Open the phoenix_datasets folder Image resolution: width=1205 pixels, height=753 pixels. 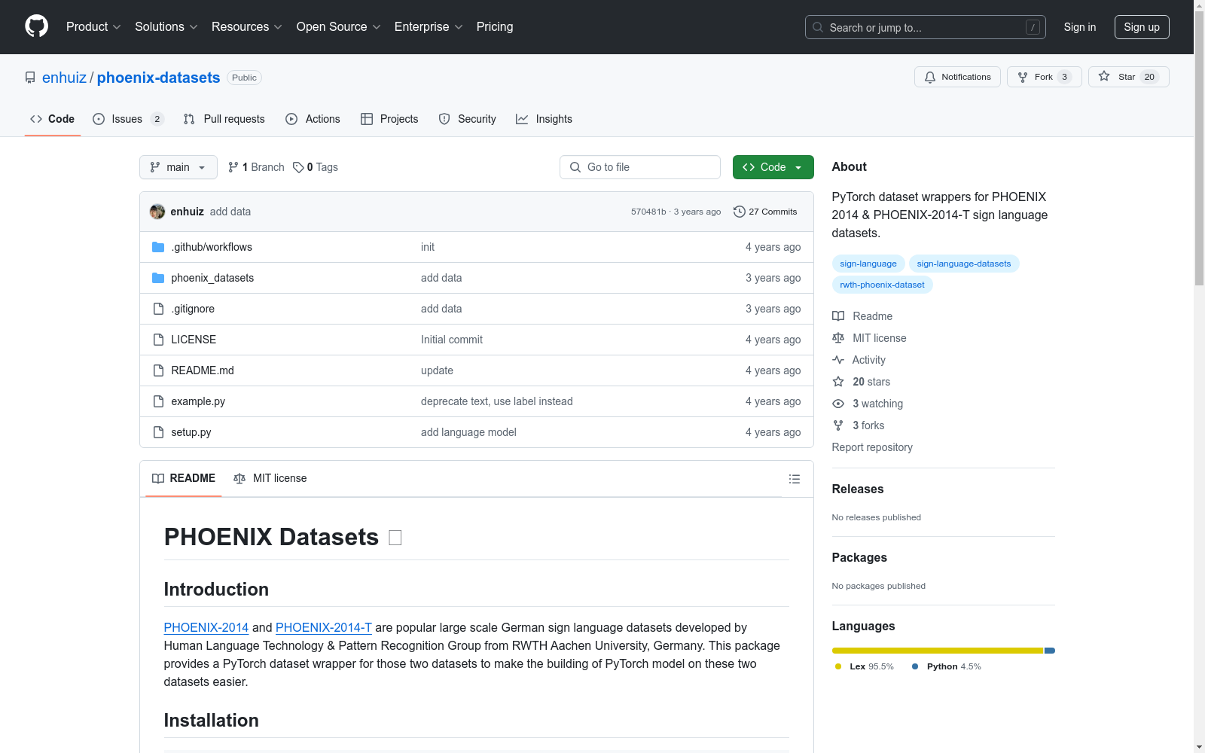pyautogui.click(x=212, y=278)
